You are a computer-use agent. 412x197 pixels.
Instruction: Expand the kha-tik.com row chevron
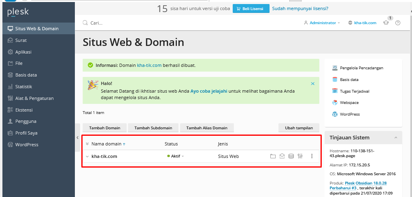(x=87, y=156)
